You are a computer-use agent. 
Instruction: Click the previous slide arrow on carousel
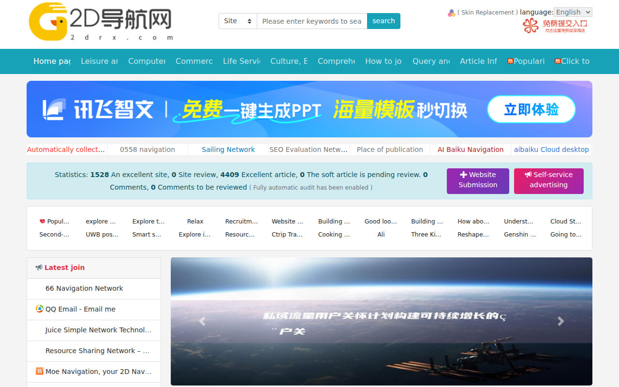pyautogui.click(x=202, y=321)
